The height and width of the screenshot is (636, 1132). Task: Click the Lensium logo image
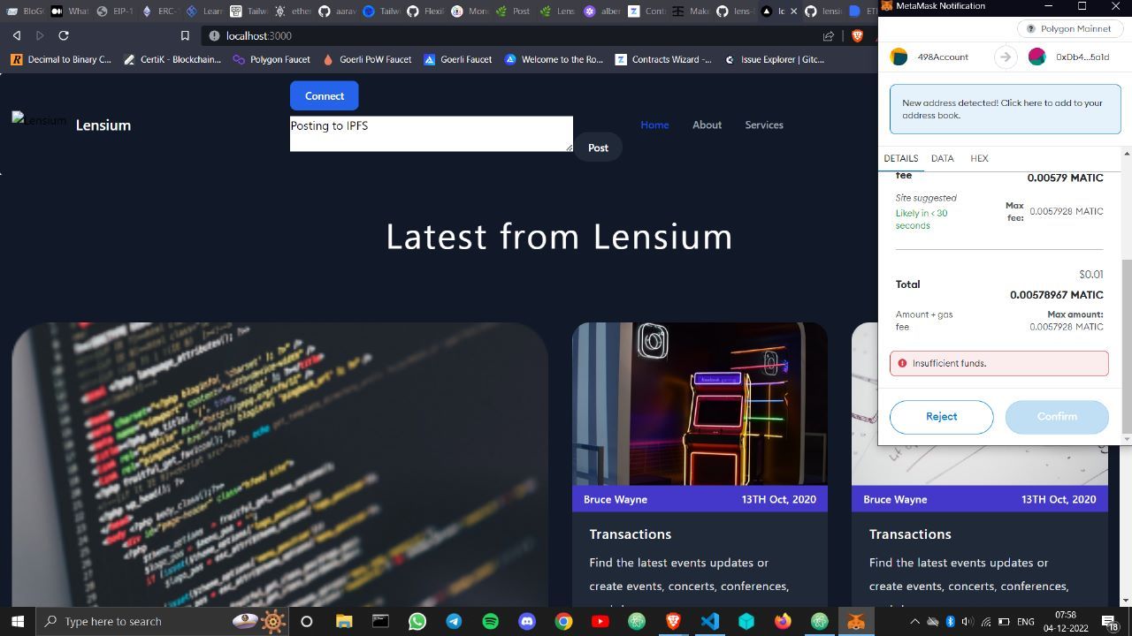point(39,120)
